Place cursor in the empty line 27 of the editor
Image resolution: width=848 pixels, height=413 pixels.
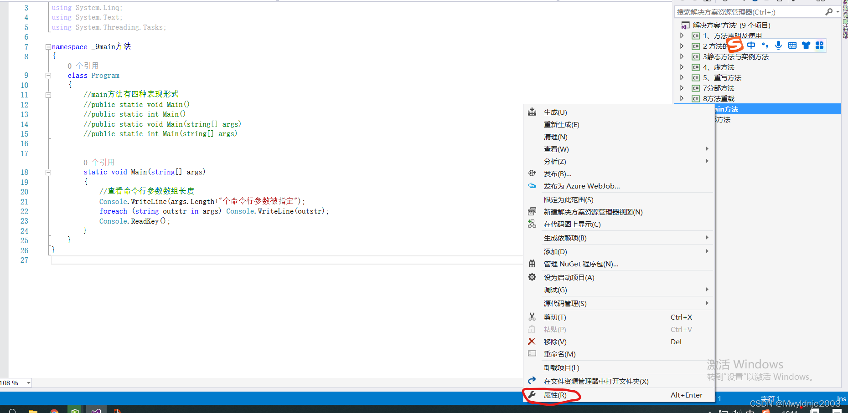pos(287,260)
